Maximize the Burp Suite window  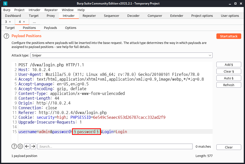[x=235, y=4]
